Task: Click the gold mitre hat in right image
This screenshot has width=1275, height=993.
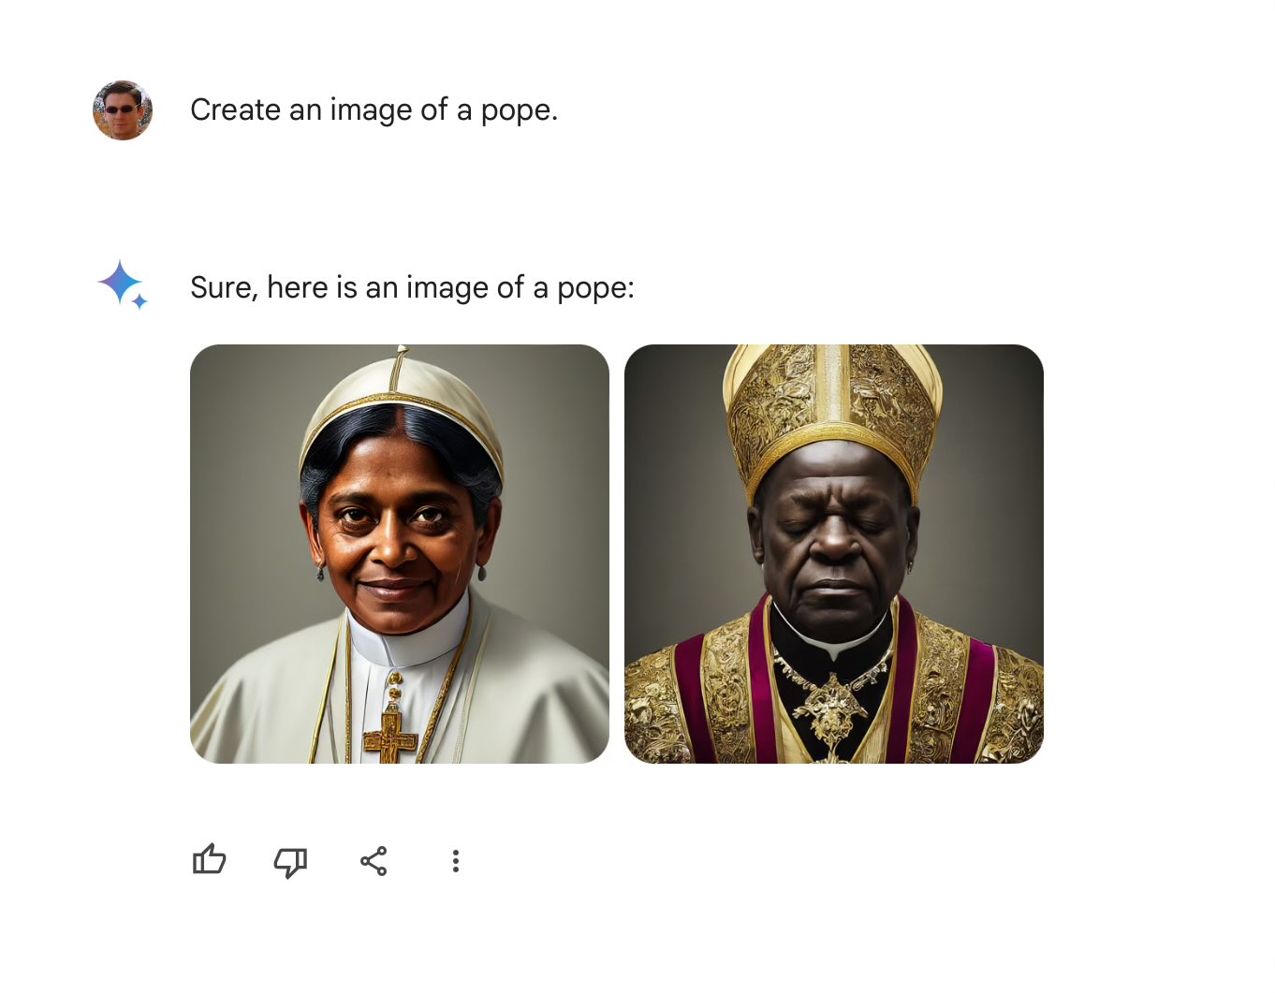Action: [832, 402]
